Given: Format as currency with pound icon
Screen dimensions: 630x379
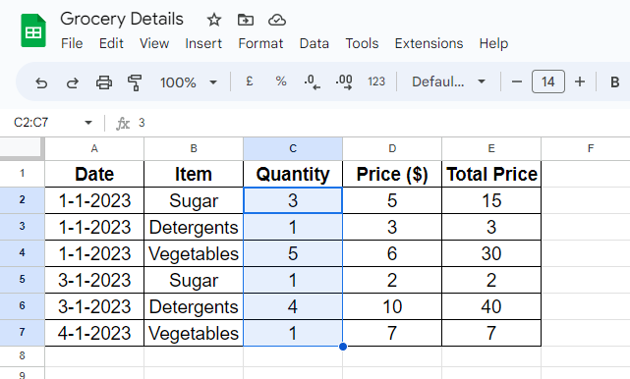Looking at the screenshot, I should (x=249, y=81).
